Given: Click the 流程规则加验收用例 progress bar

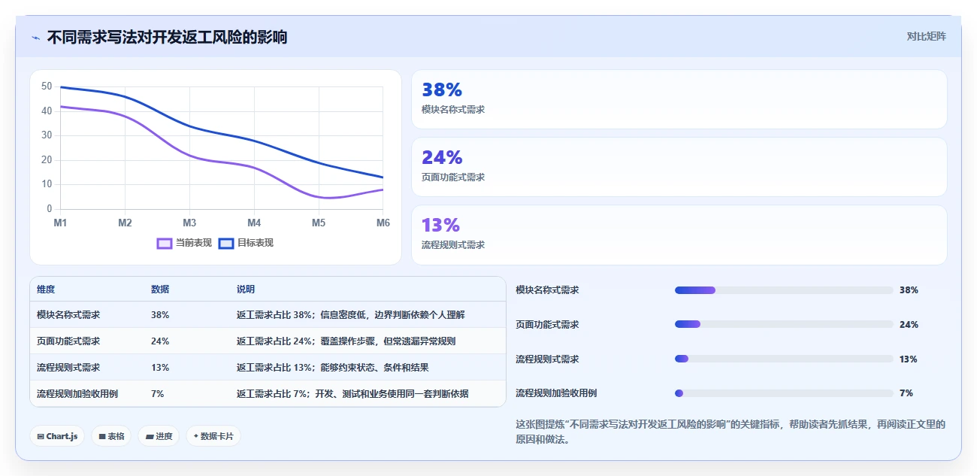Looking at the screenshot, I should (784, 393).
